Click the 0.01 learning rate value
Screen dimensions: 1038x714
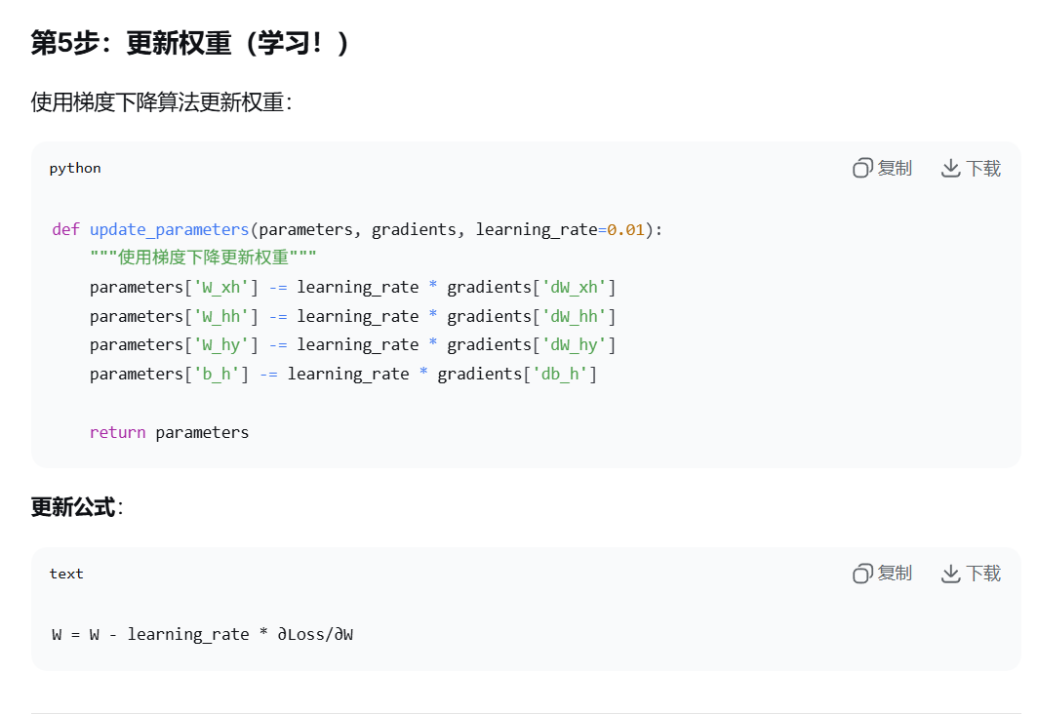pos(625,229)
